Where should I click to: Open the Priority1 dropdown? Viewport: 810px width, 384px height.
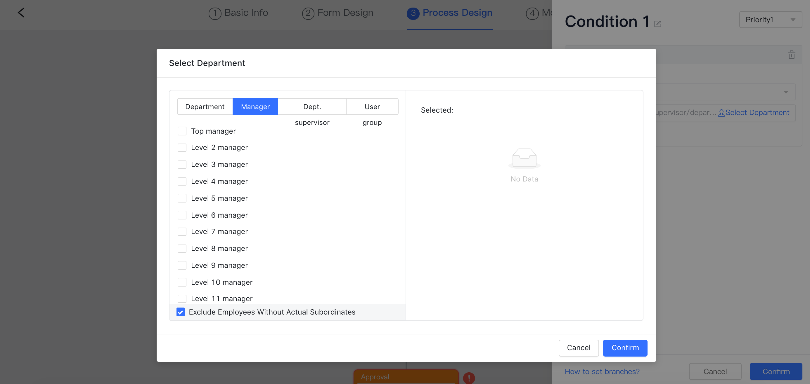(x=770, y=20)
